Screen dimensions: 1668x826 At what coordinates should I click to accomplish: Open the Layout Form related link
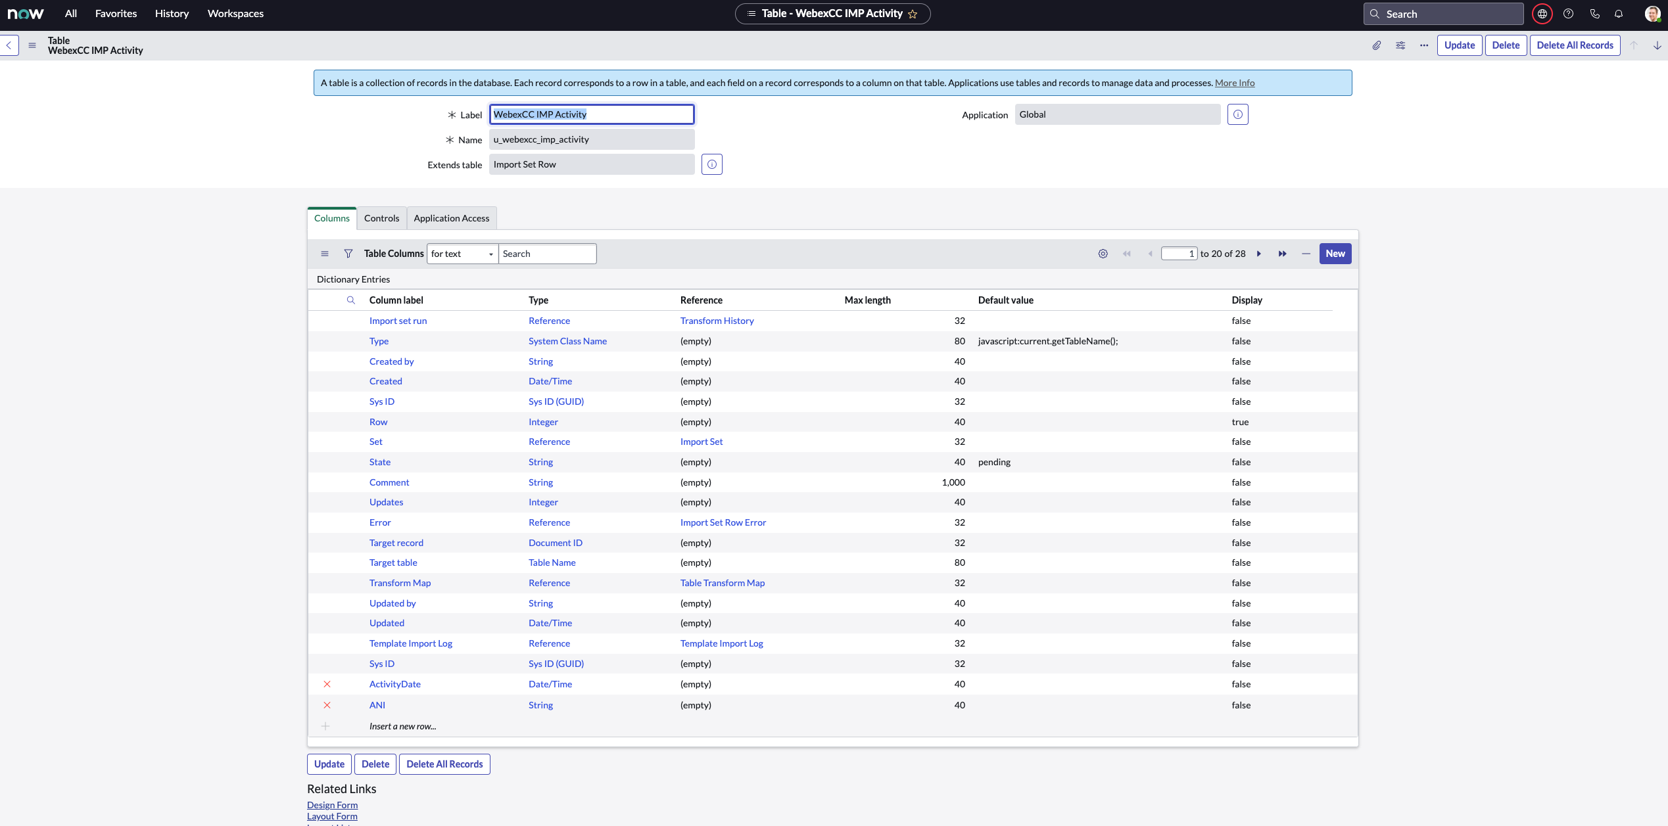click(x=333, y=816)
